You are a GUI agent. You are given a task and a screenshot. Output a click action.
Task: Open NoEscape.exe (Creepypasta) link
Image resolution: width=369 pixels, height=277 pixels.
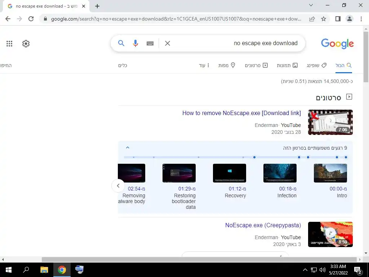(x=263, y=225)
